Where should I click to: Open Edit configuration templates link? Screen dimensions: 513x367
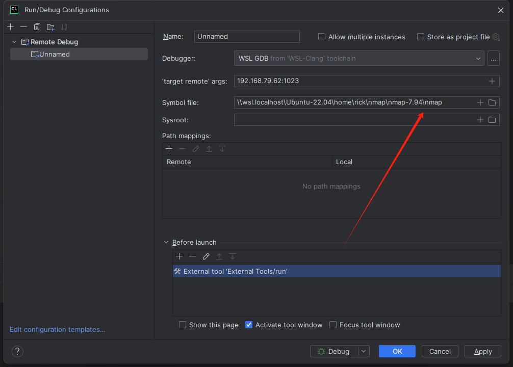coord(58,329)
